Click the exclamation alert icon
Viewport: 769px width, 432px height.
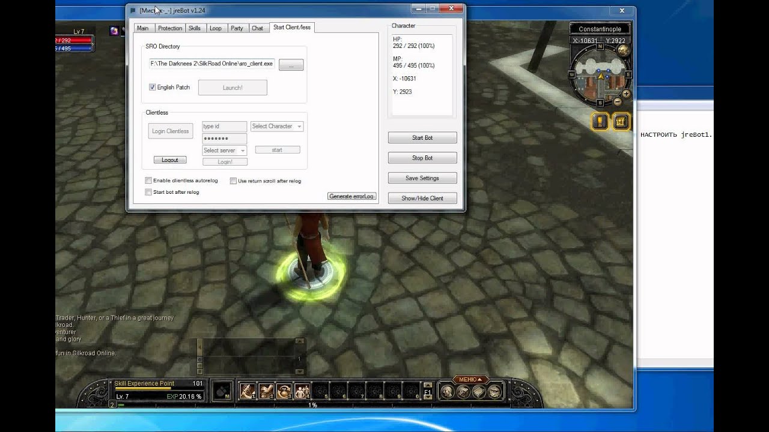click(600, 122)
